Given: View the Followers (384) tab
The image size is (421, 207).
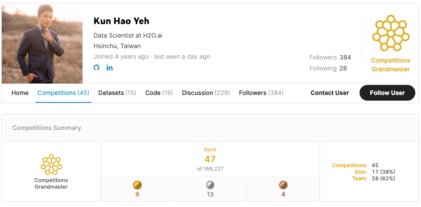Looking at the screenshot, I should [261, 93].
